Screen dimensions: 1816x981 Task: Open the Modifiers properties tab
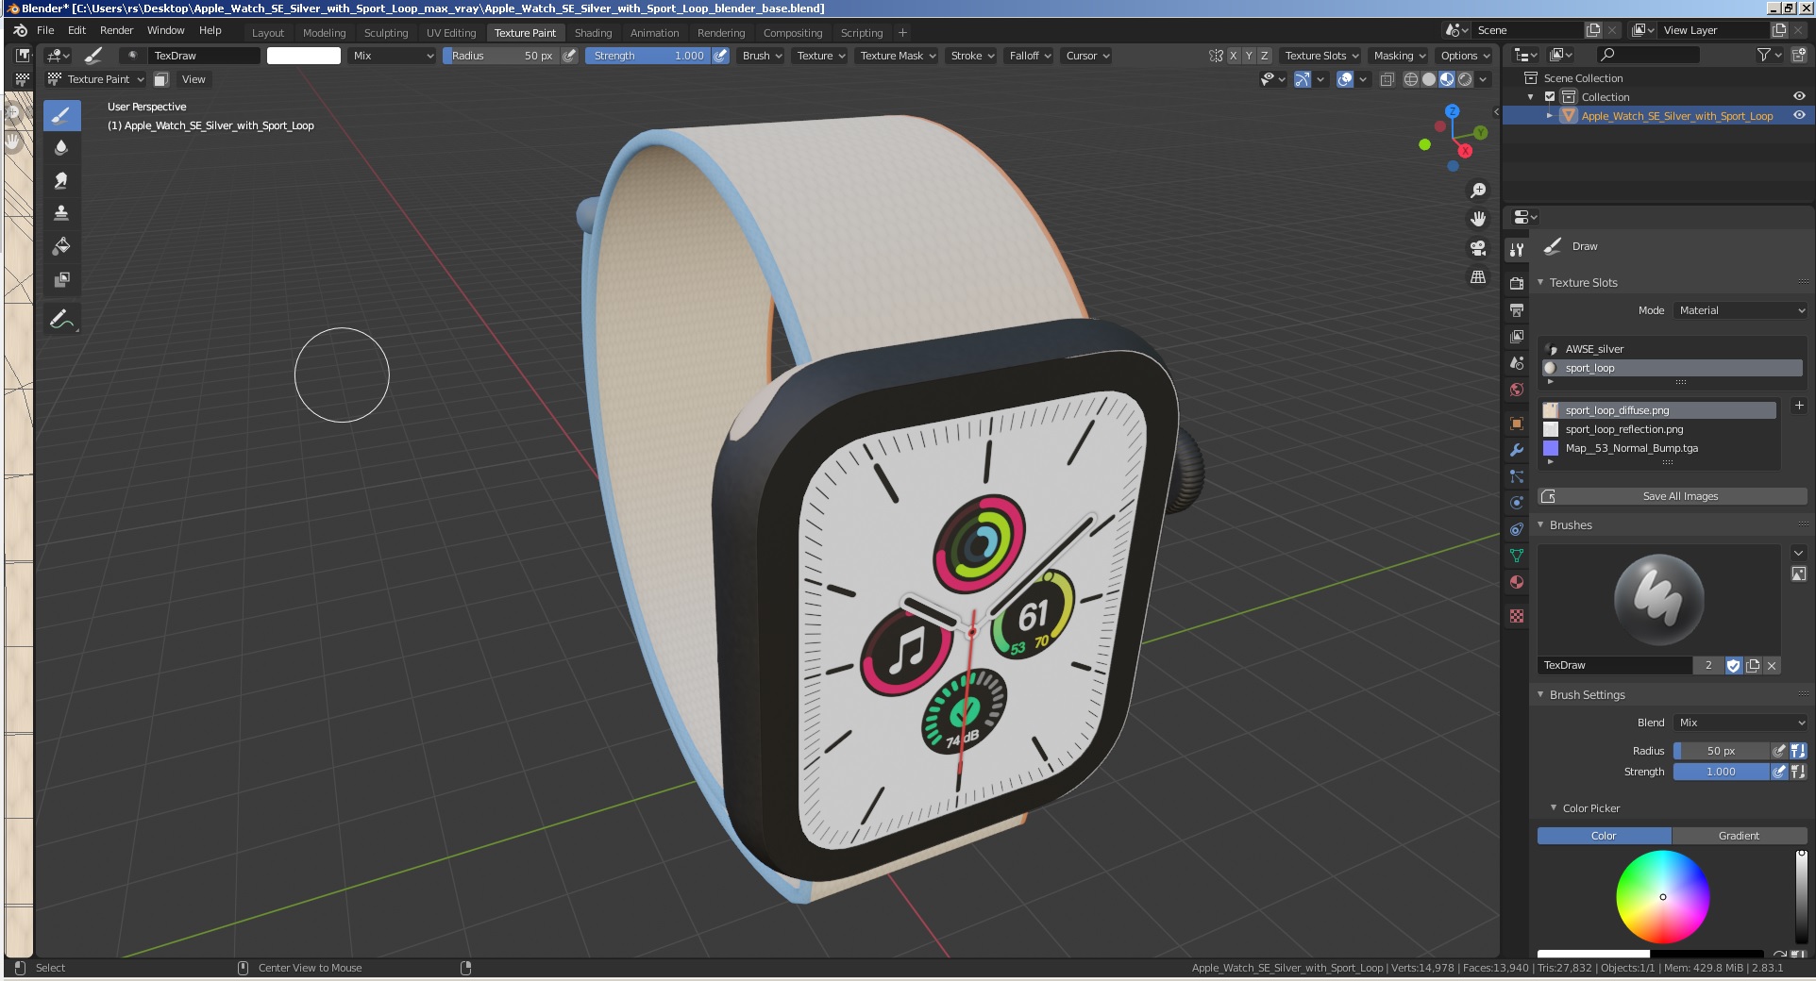[1517, 450]
